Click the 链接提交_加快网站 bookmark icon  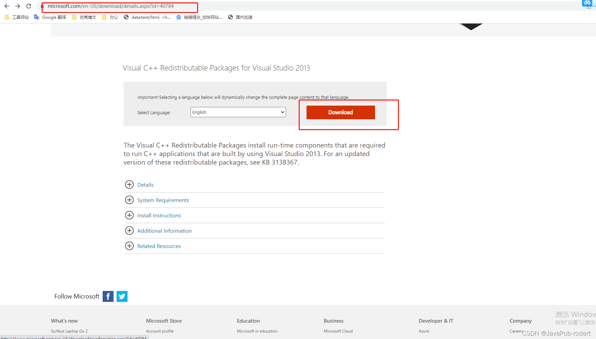178,17
